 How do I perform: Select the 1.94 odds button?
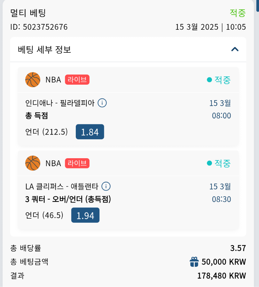point(85,215)
